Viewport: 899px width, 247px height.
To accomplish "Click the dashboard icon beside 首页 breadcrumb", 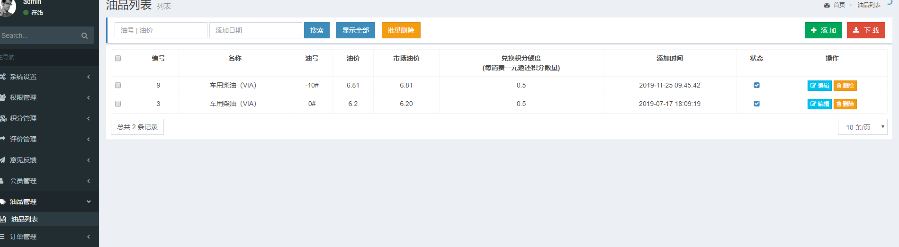I will coord(827,5).
